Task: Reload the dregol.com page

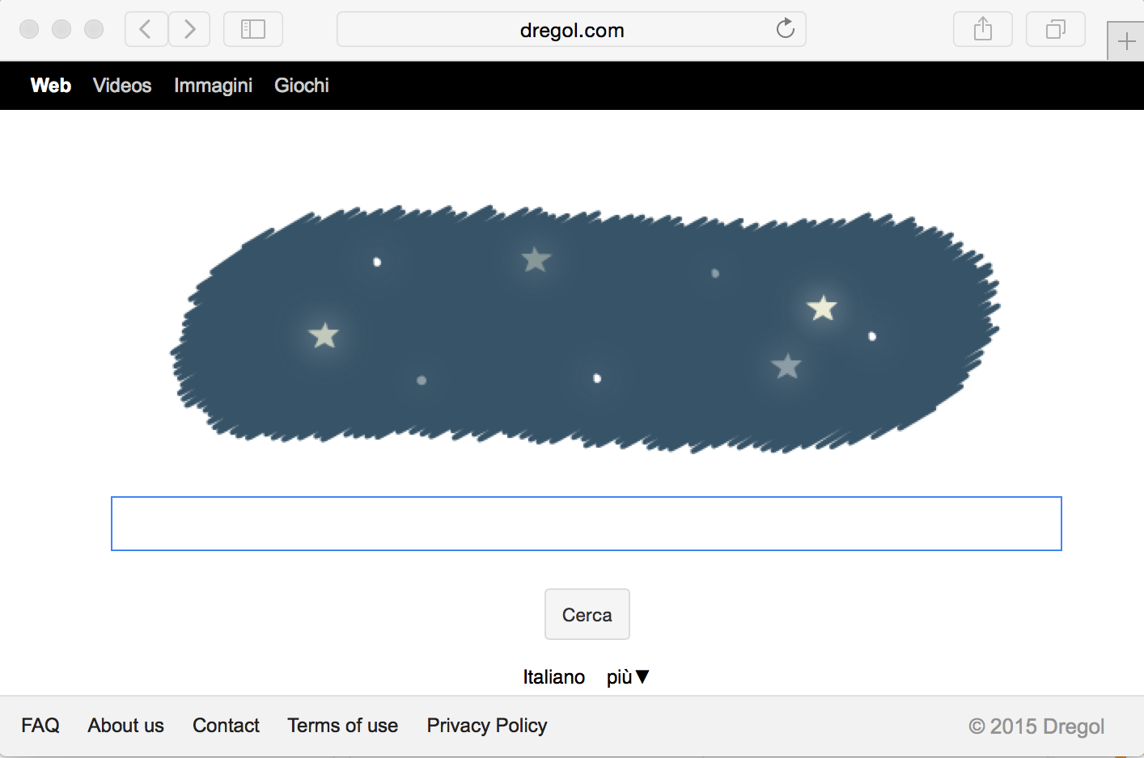Action: 785,30
